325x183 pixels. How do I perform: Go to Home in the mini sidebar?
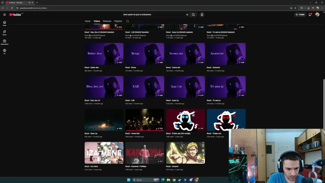tap(4, 23)
